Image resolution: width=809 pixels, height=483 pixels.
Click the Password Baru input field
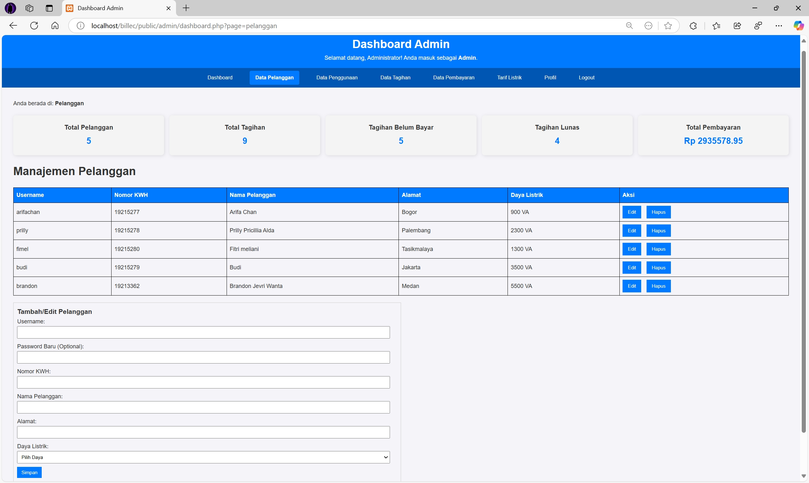click(x=203, y=358)
